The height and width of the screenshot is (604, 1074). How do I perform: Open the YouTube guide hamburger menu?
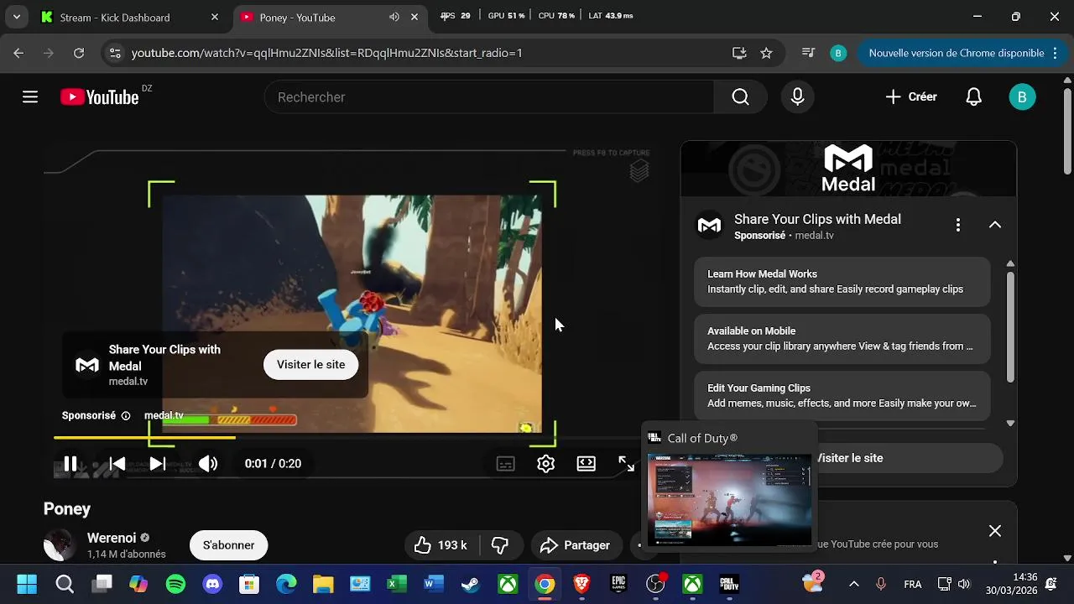coord(30,97)
